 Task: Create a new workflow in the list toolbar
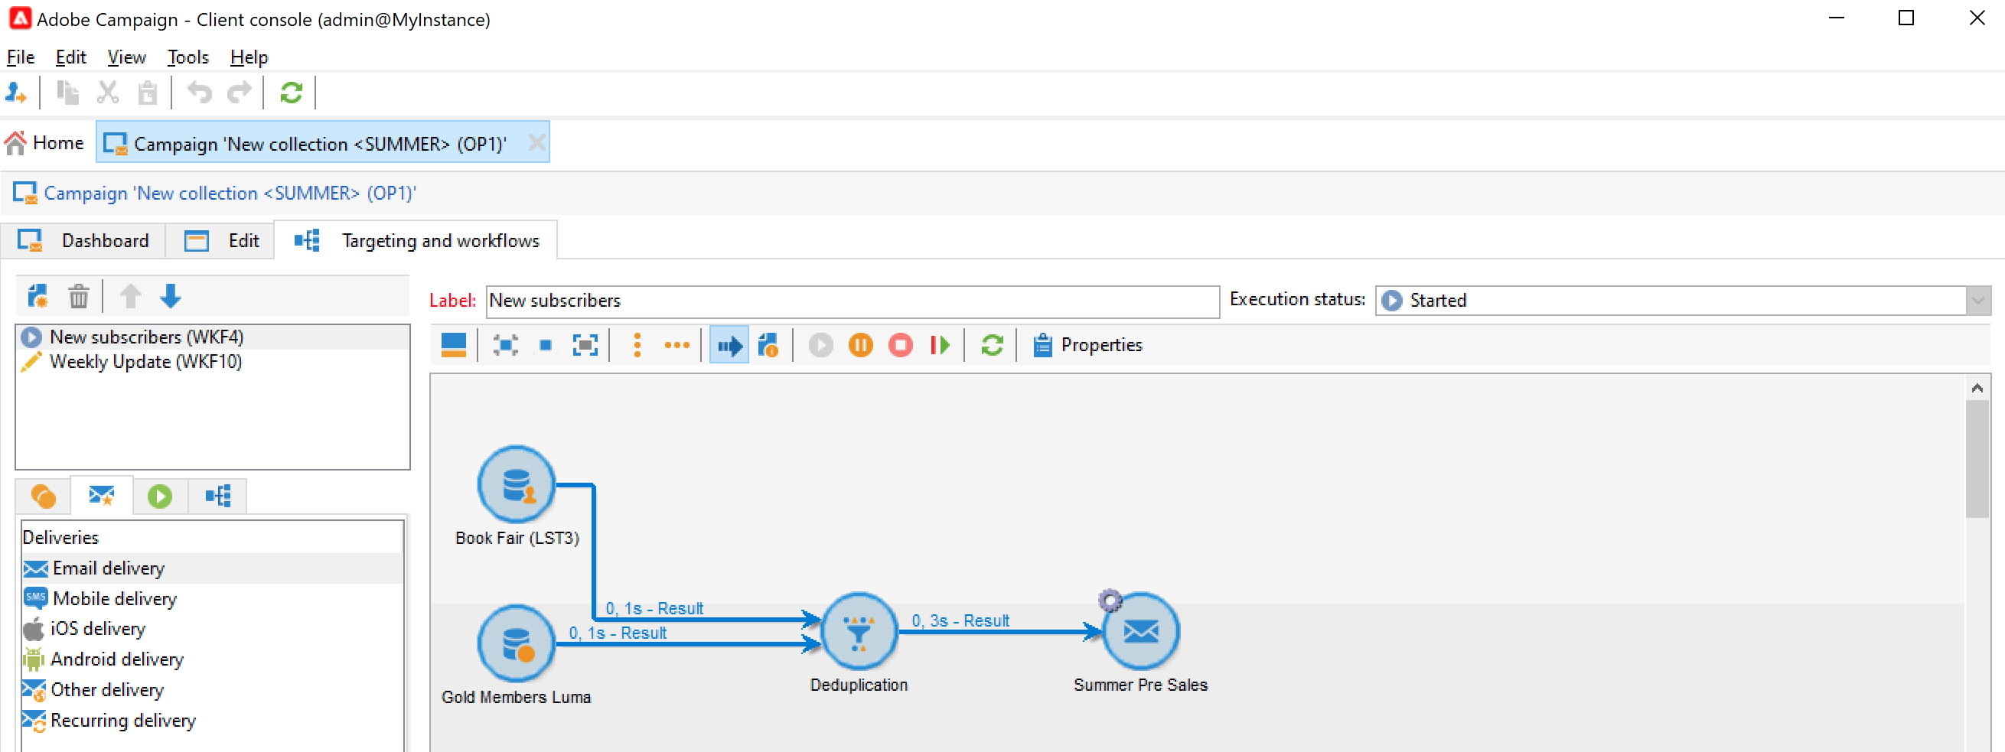tap(37, 297)
